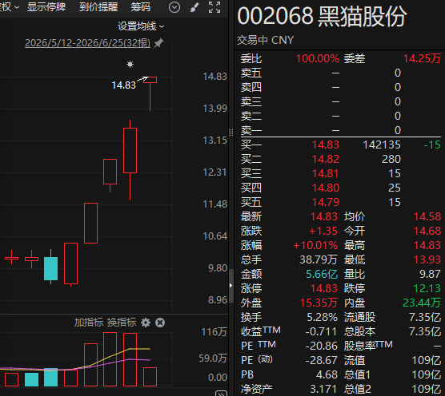The image size is (445, 396).
Task: Close the volume indicator panel
Action: (160, 323)
